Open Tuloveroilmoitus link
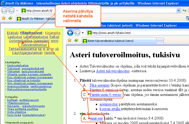Image resolution: width=189 pixels, height=124 pixels. point(34,45)
